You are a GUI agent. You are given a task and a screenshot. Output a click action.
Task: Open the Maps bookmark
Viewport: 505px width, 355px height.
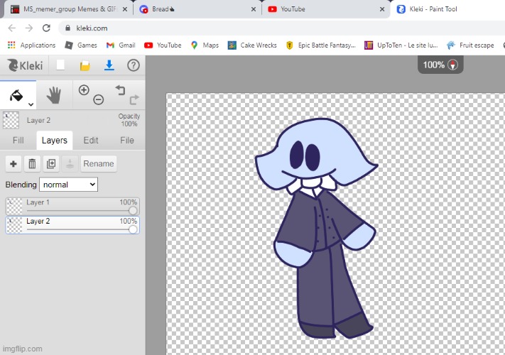click(205, 45)
